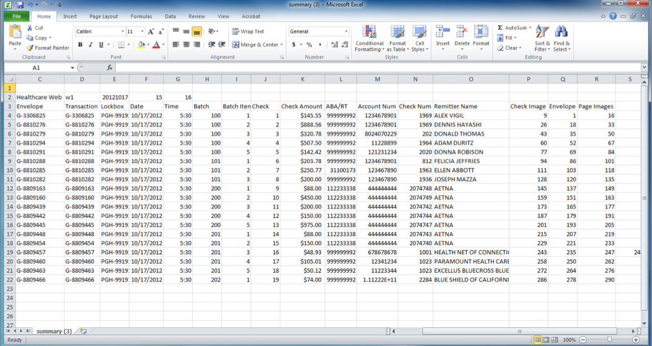Image resolution: width=652 pixels, height=346 pixels.
Task: Apply Percent Style format
Action: pyautogui.click(x=309, y=45)
